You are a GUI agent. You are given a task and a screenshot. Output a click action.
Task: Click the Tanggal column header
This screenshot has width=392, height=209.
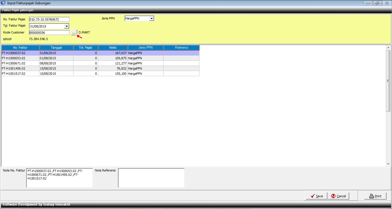[x=56, y=48]
